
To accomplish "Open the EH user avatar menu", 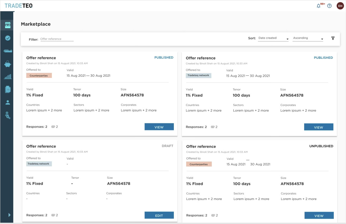I will [340, 6].
